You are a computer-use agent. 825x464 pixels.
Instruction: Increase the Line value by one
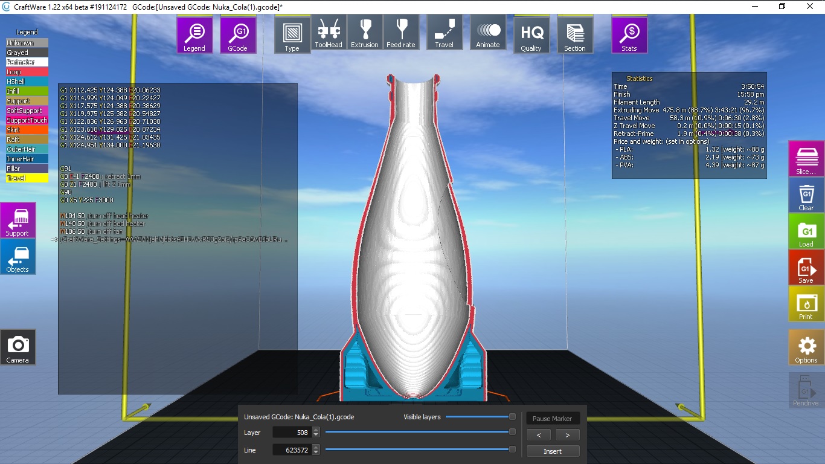[x=315, y=446]
